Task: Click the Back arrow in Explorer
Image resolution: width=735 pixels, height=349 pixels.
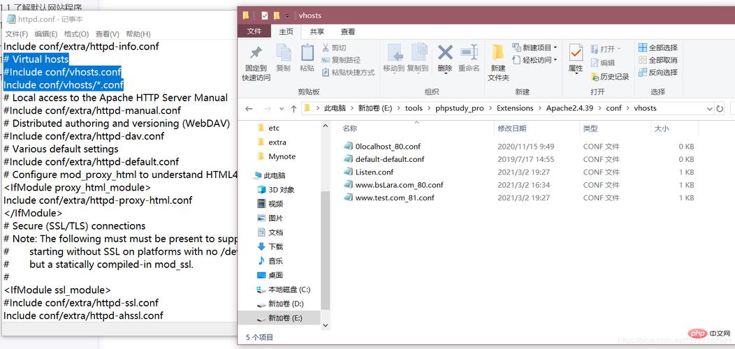Action: tap(249, 109)
